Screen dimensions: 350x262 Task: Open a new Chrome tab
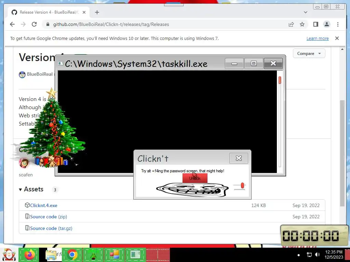pos(97,12)
